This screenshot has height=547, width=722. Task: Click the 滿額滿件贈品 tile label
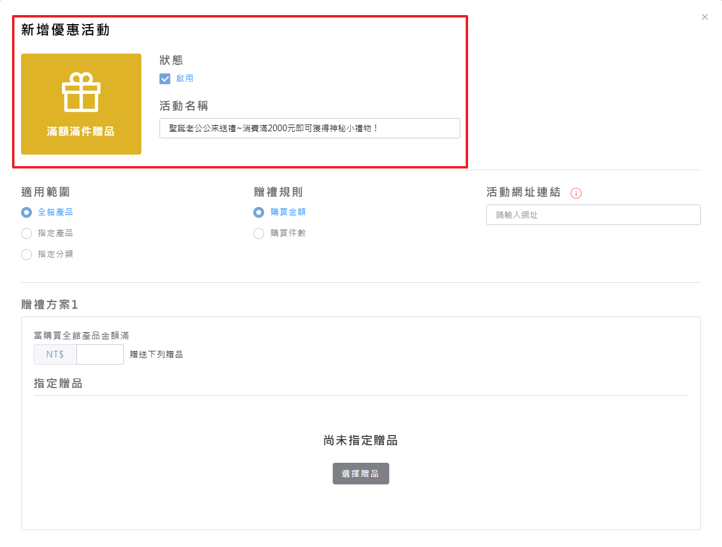[81, 132]
